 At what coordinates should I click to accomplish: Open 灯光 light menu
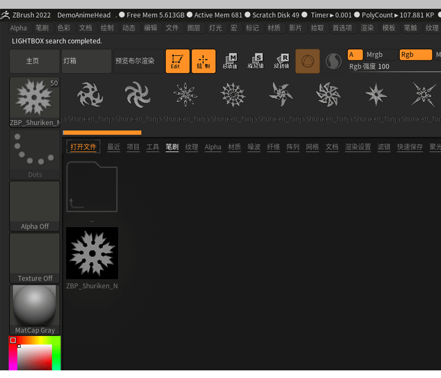(x=215, y=28)
